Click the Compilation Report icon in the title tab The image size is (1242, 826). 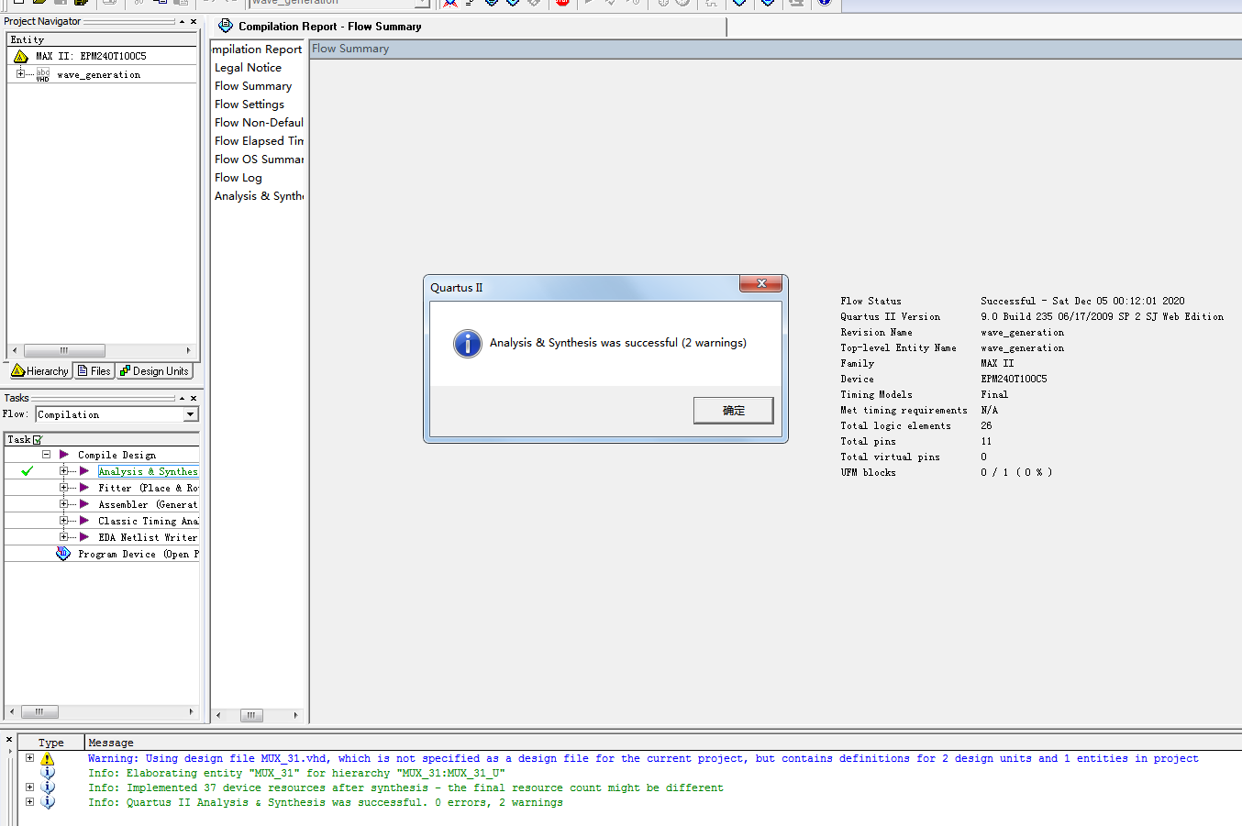click(x=226, y=27)
